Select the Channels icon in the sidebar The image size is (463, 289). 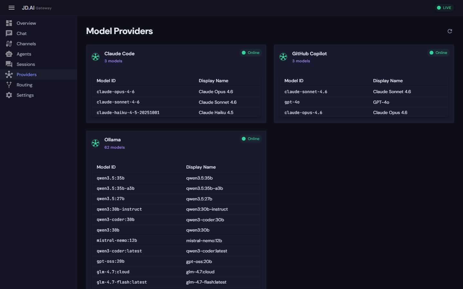[x=9, y=43]
